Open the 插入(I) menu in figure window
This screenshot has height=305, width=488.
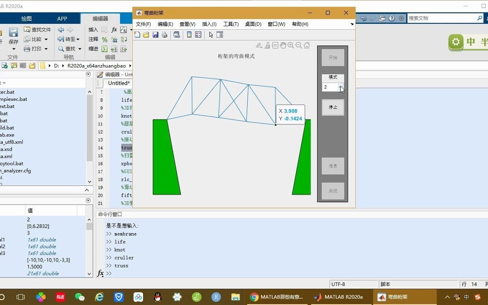(209, 24)
